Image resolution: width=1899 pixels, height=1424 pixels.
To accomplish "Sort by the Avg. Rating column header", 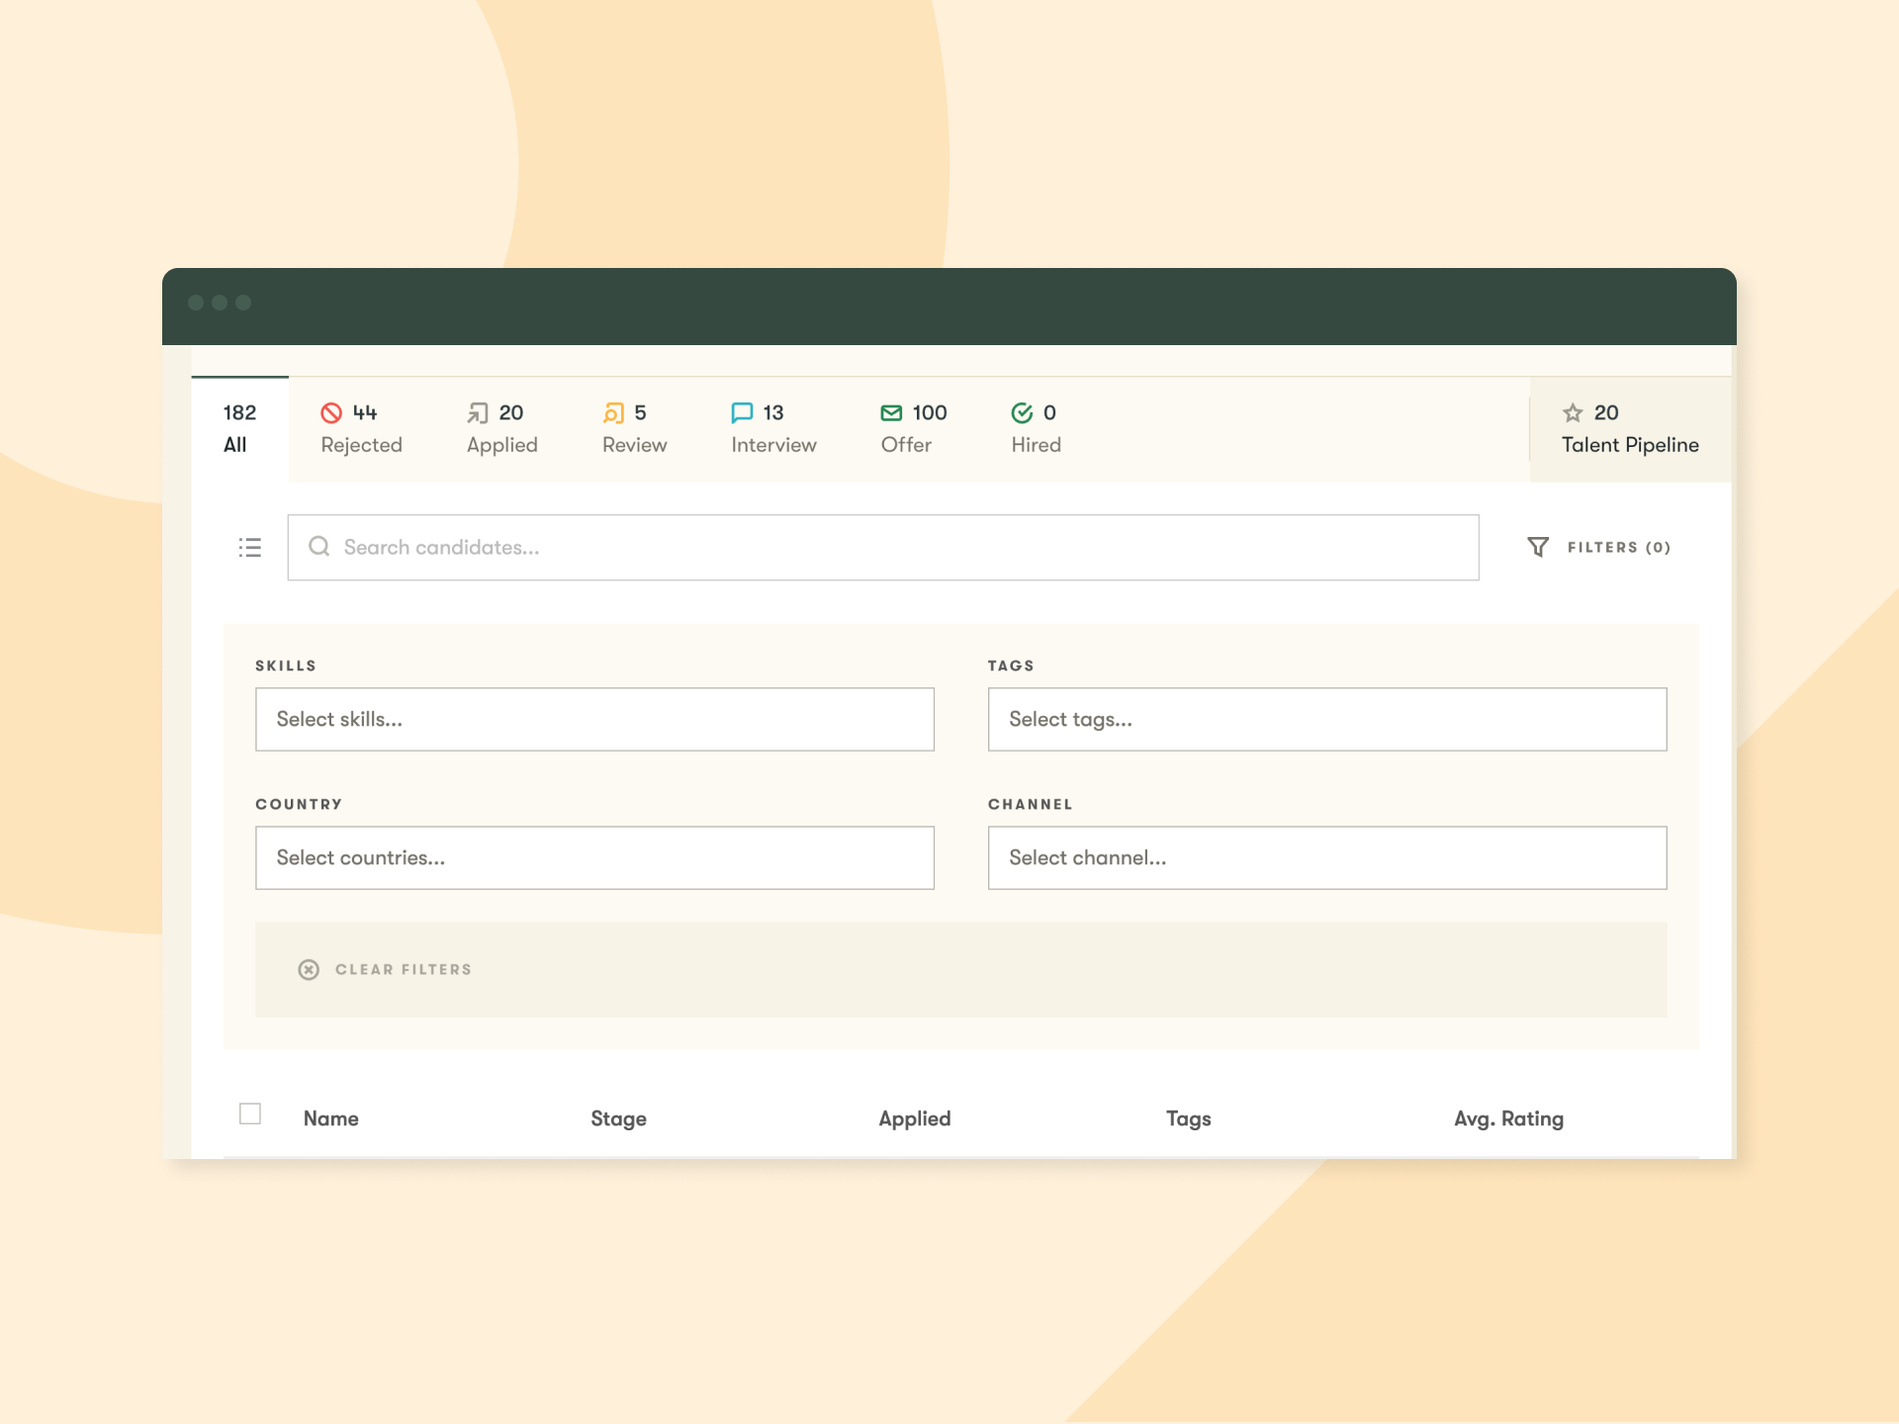I will (1508, 1118).
